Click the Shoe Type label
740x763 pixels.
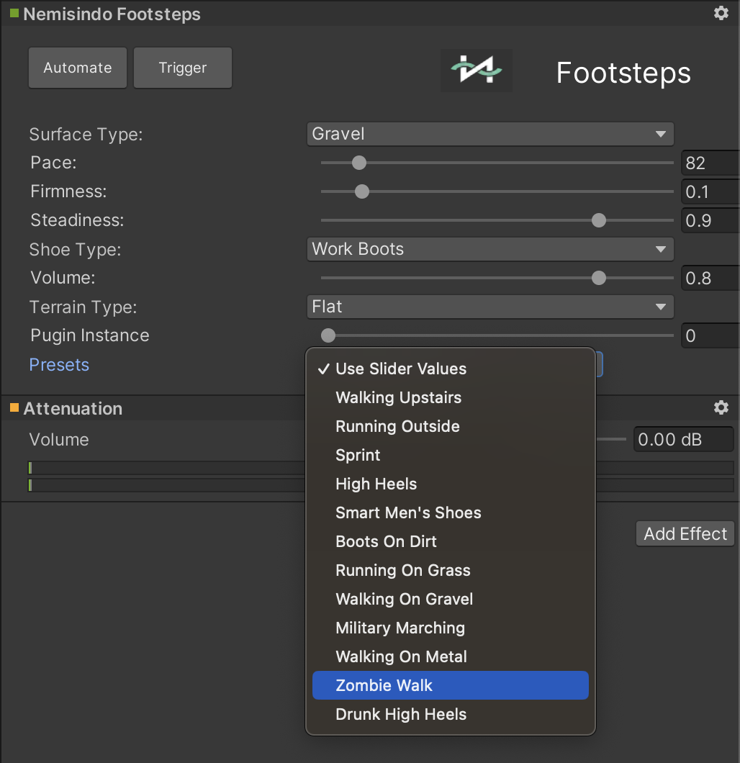coord(75,250)
